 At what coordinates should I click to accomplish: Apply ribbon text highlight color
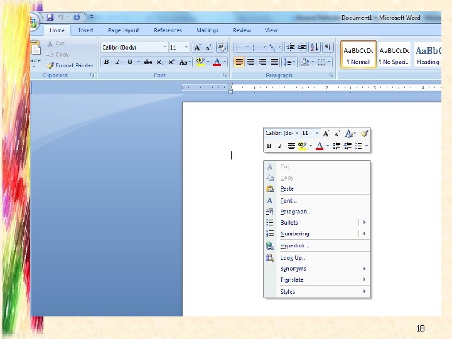pyautogui.click(x=200, y=62)
